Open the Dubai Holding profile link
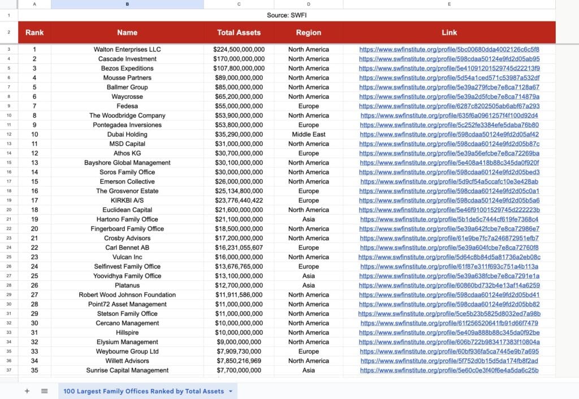The height and width of the screenshot is (399, 579). [x=449, y=135]
